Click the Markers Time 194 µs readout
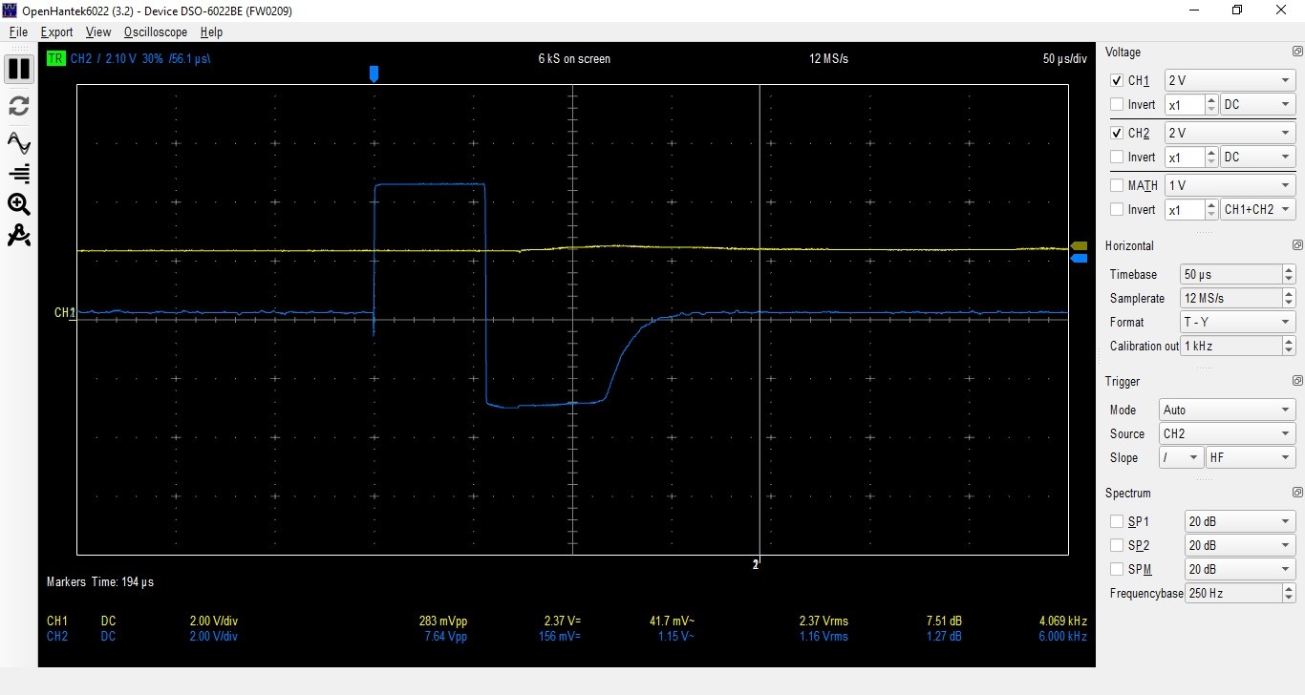 coord(100,581)
